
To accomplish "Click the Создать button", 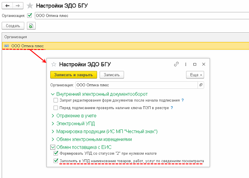I will click(x=13, y=26).
